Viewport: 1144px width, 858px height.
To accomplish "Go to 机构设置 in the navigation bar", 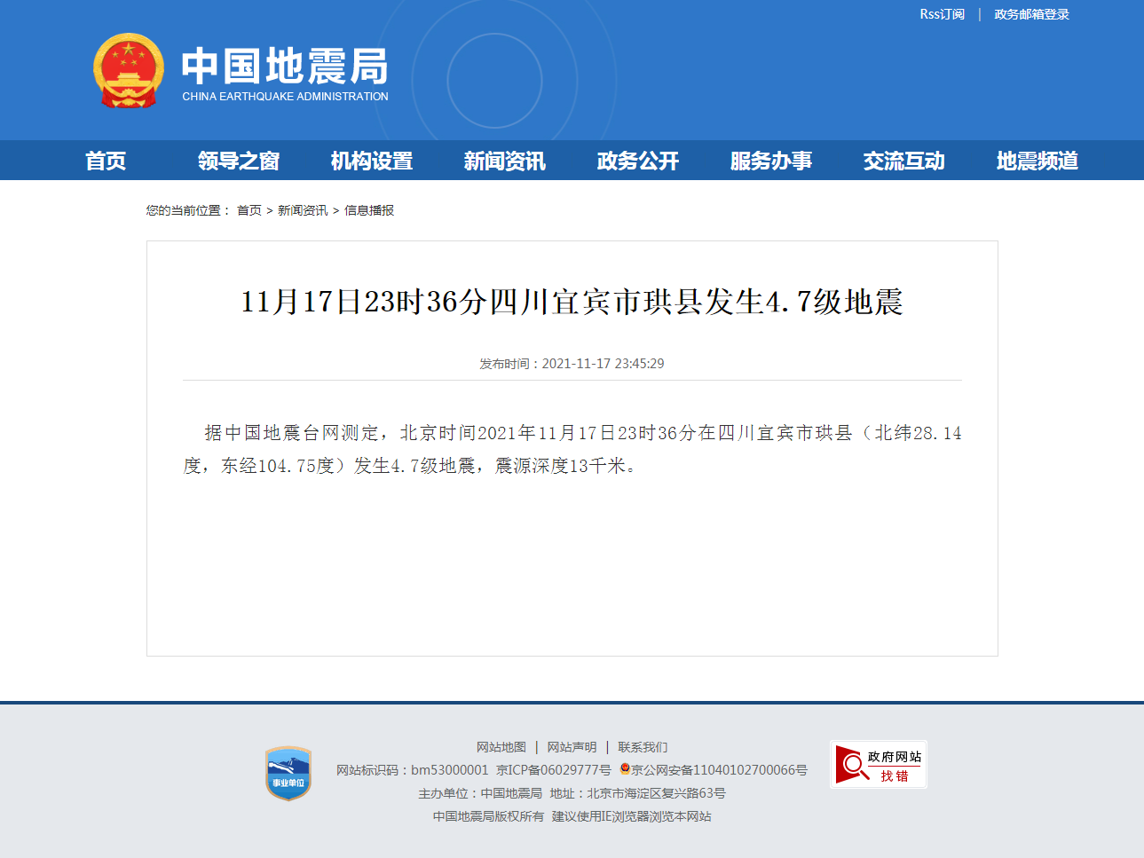I will 372,161.
